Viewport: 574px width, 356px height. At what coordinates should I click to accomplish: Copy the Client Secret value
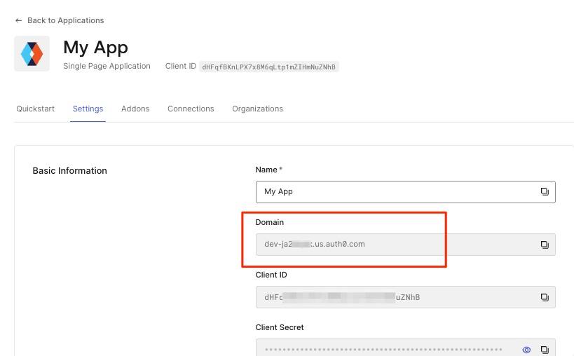545,350
